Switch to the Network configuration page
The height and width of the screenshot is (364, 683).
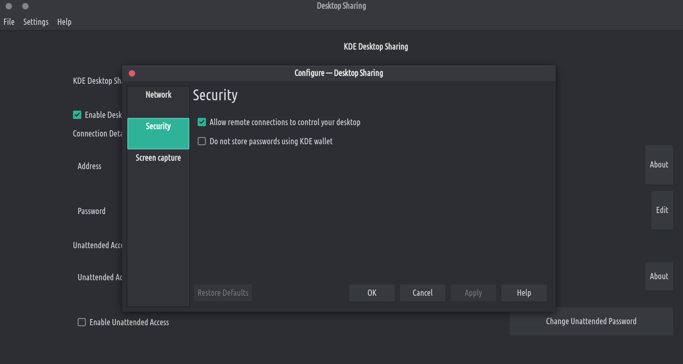[x=158, y=95]
